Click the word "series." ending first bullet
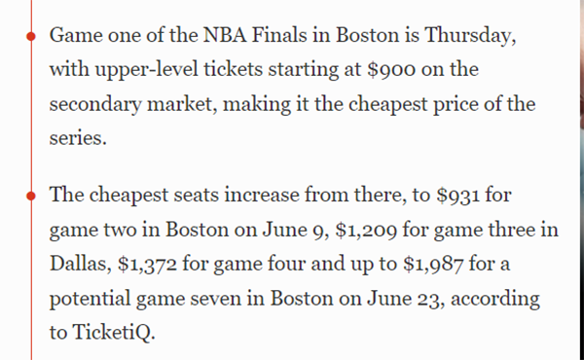The width and height of the screenshot is (584, 360). [78, 138]
